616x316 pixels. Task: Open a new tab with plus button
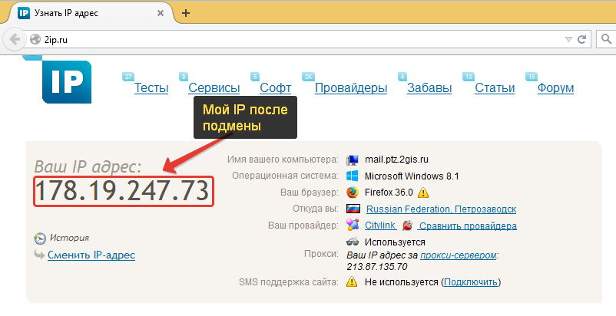(x=186, y=13)
